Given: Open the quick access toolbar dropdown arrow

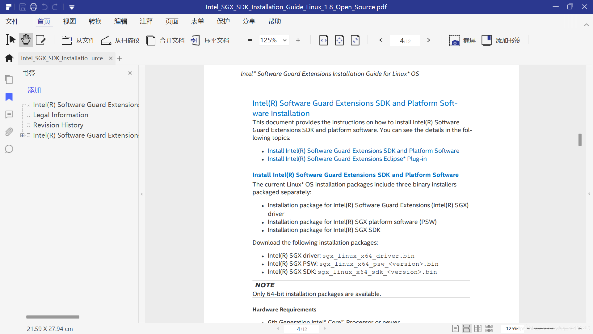Looking at the screenshot, I should [x=72, y=7].
